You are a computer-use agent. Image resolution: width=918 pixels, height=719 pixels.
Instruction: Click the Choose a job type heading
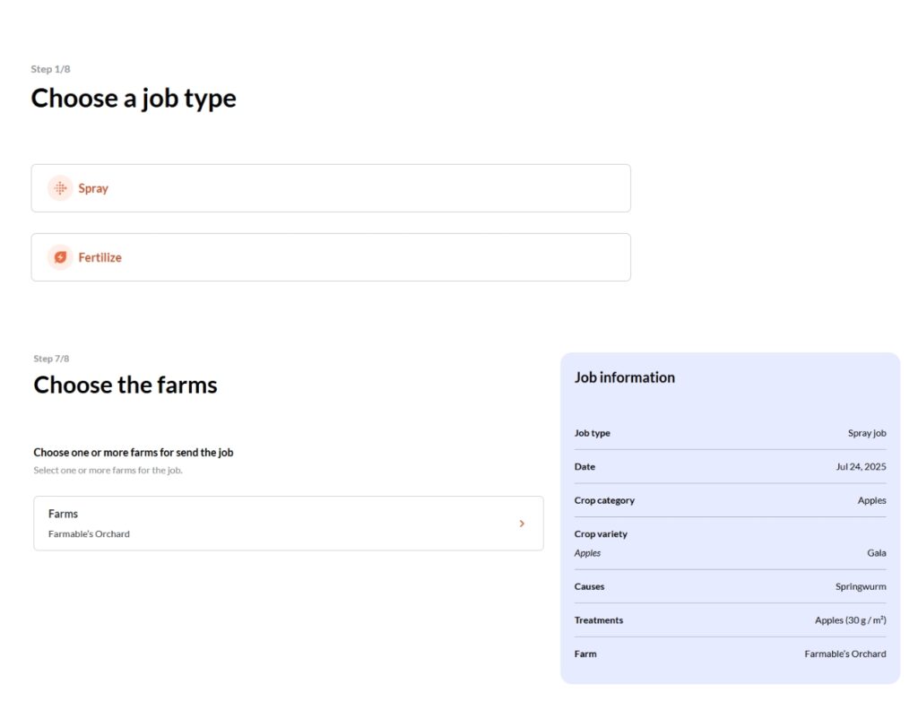click(134, 99)
